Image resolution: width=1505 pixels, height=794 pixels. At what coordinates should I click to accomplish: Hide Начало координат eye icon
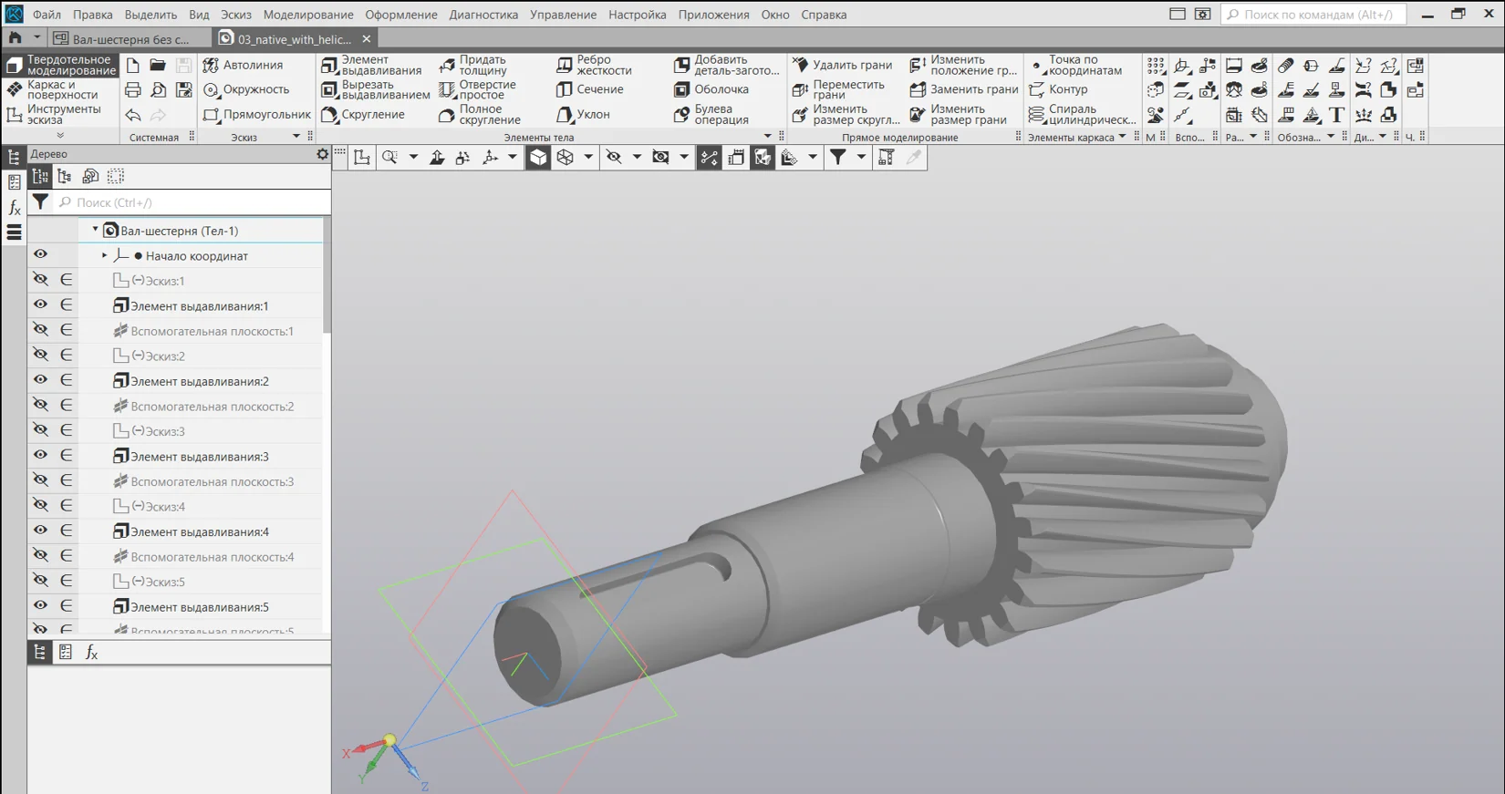(40, 254)
